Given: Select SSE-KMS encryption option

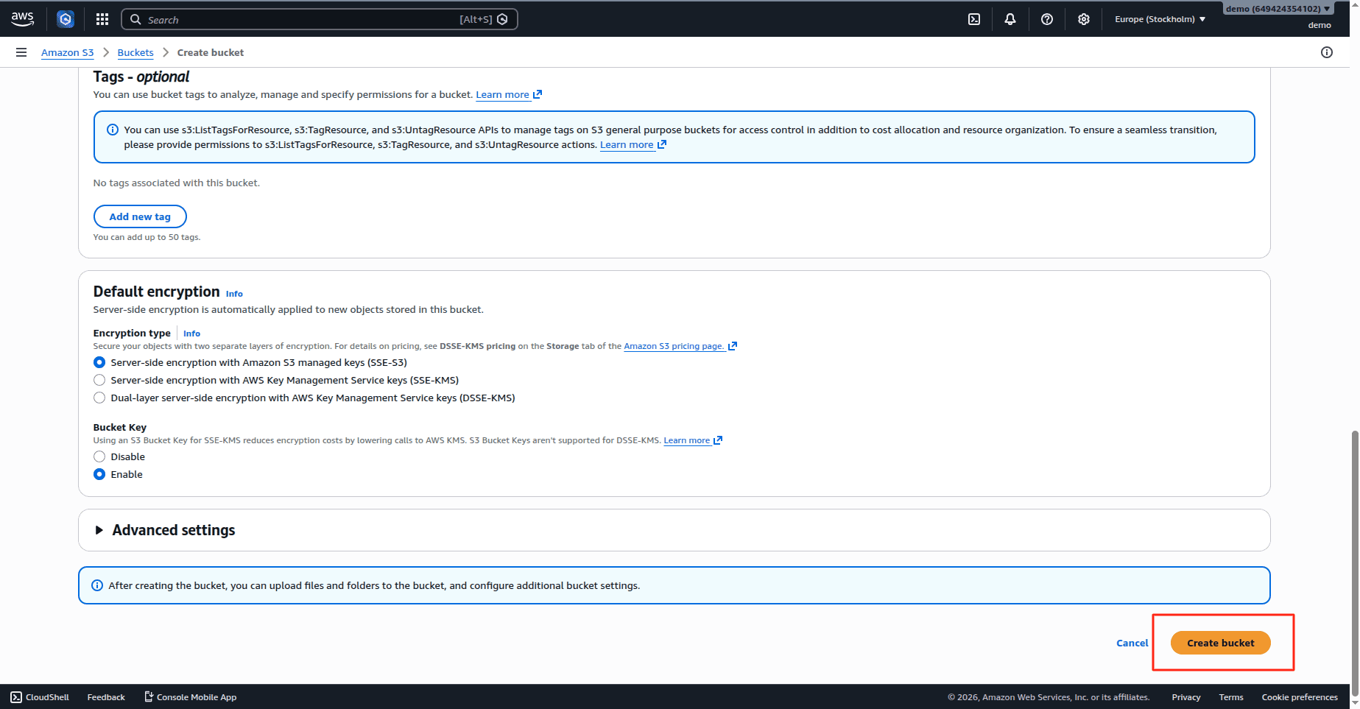Looking at the screenshot, I should click(99, 380).
